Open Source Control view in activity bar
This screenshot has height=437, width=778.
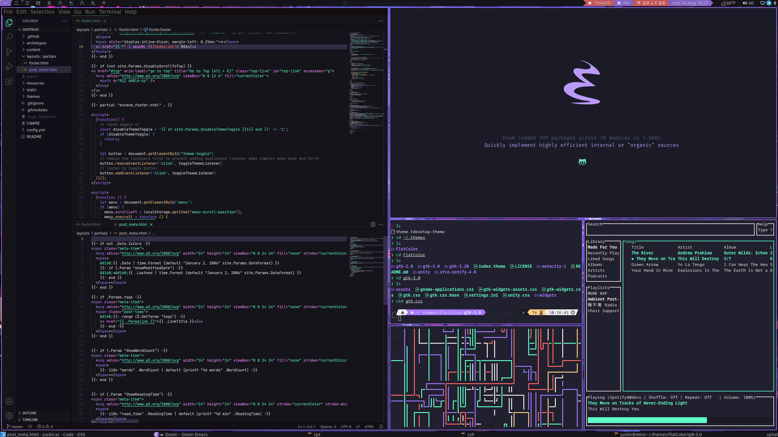tap(9, 52)
